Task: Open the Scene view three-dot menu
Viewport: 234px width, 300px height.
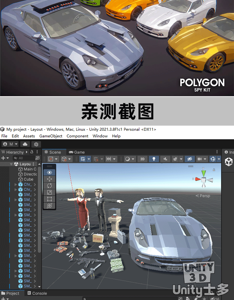Action: pyautogui.click(x=217, y=152)
